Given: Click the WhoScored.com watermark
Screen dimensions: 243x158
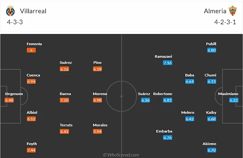Looking at the screenshot, I should (121, 155).
